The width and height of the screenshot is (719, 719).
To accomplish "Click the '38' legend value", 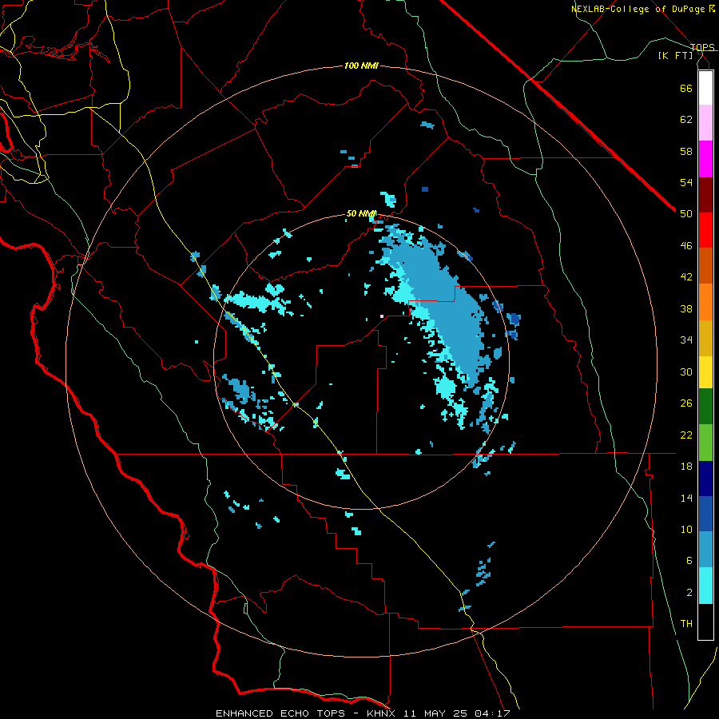I will (686, 308).
